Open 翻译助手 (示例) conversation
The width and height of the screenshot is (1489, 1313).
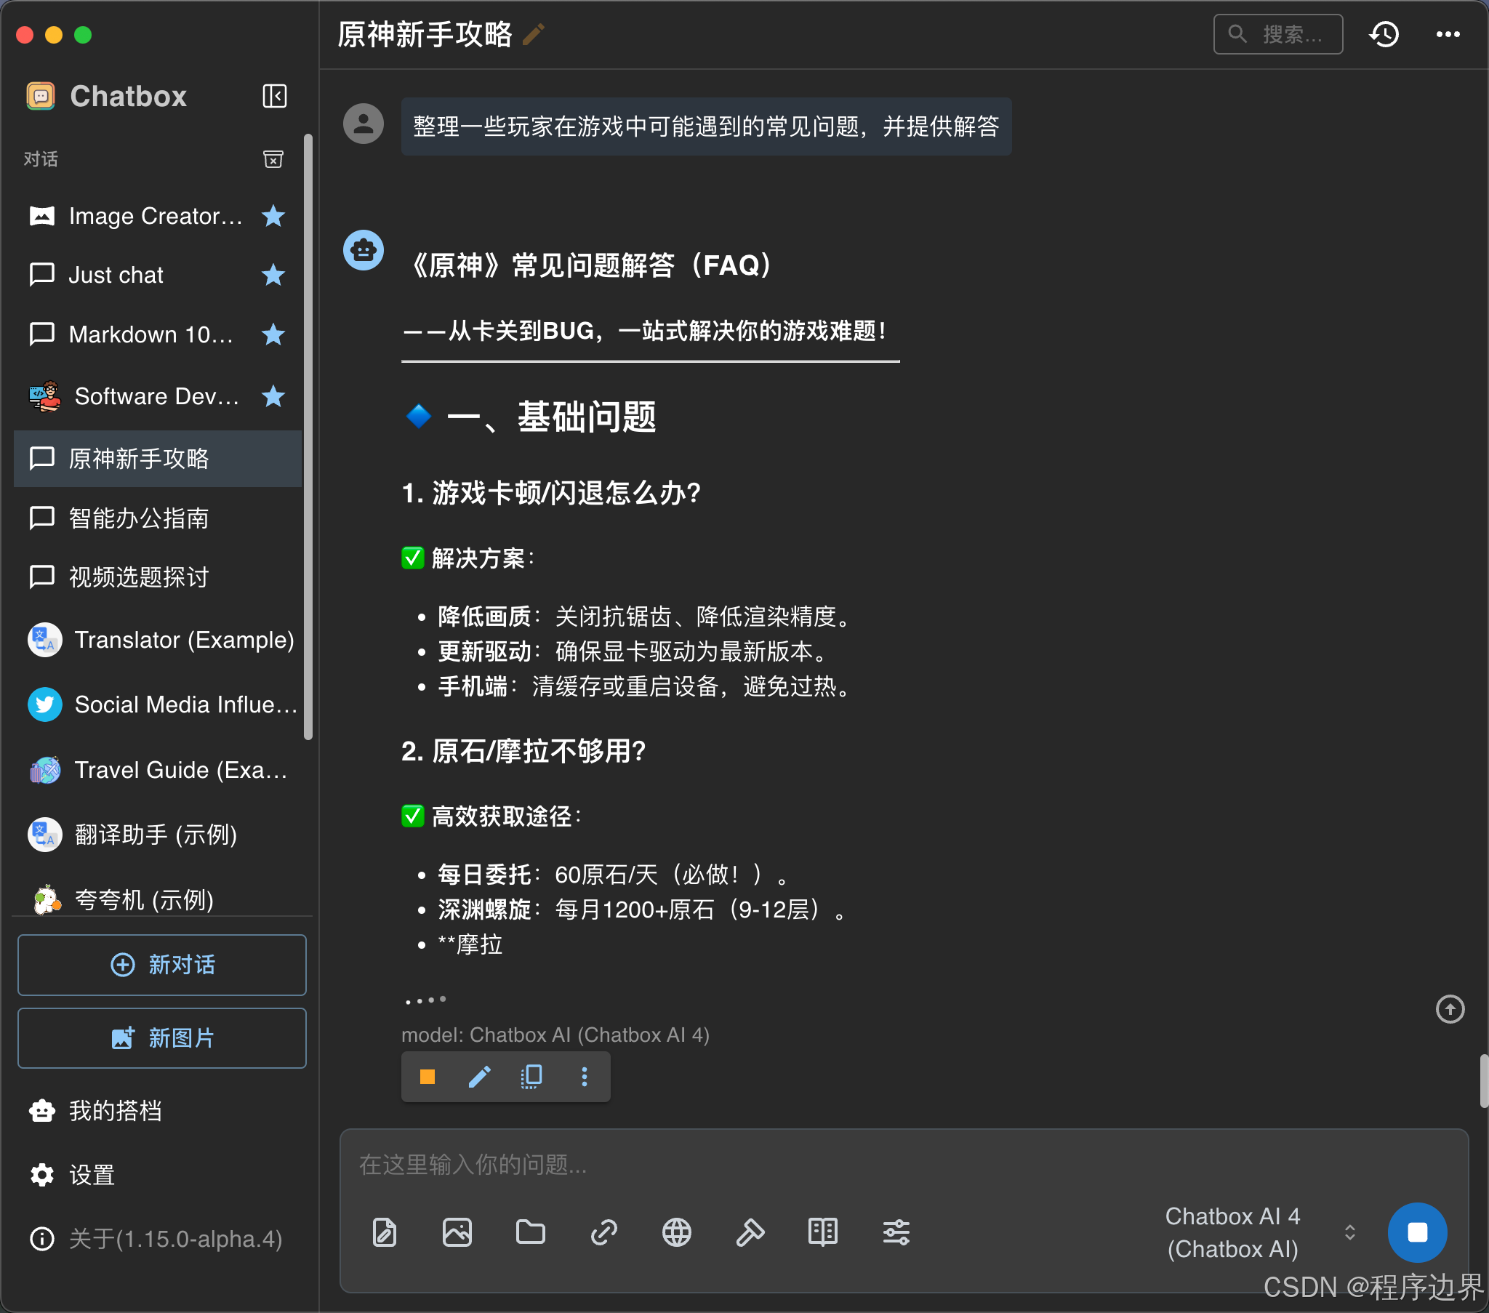[156, 835]
